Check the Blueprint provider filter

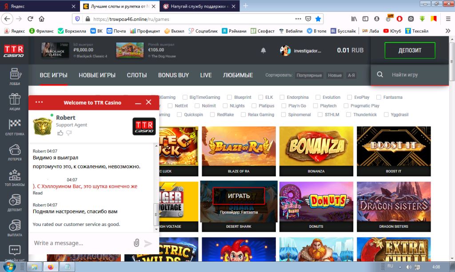(230, 97)
